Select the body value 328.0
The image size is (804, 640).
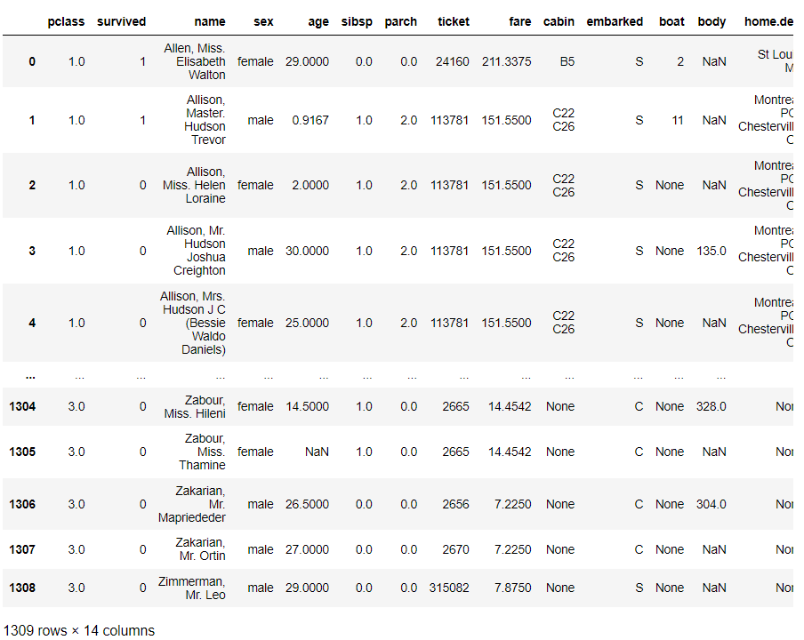(x=712, y=406)
